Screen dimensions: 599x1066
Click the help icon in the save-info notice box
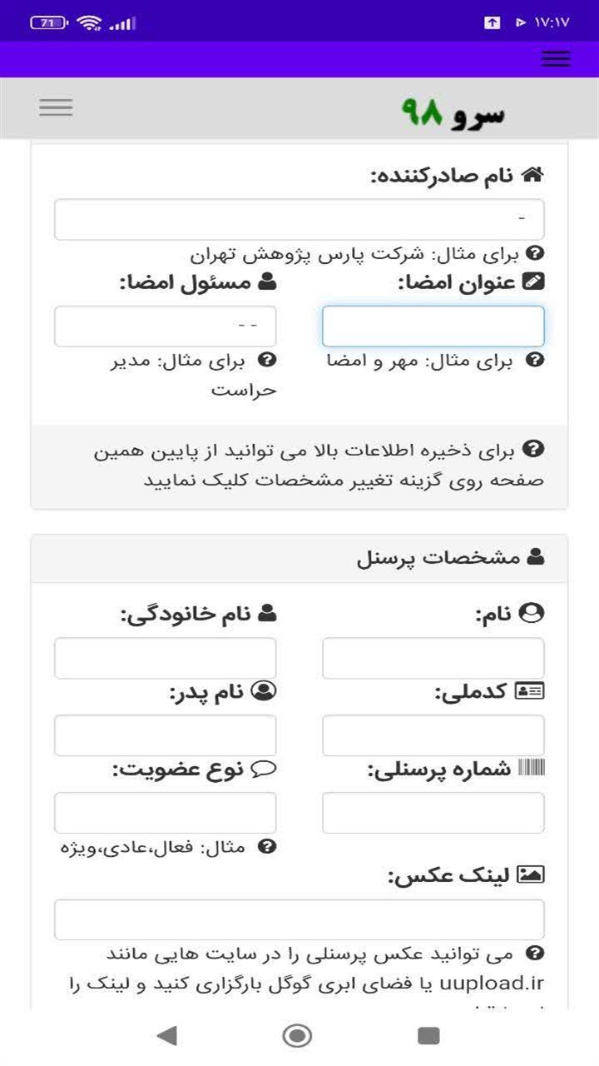[x=534, y=448]
